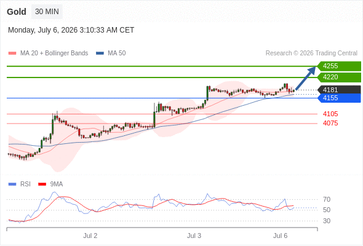Click the RSI 70 level label

point(327,199)
